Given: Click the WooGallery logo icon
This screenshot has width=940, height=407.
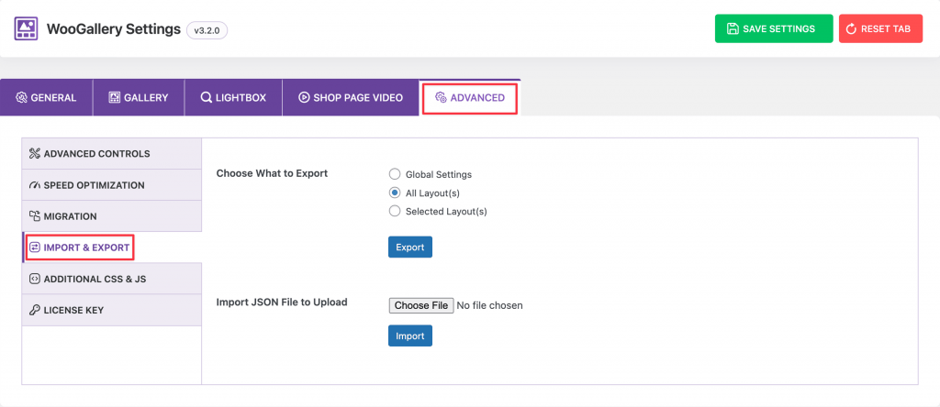Looking at the screenshot, I should [27, 28].
